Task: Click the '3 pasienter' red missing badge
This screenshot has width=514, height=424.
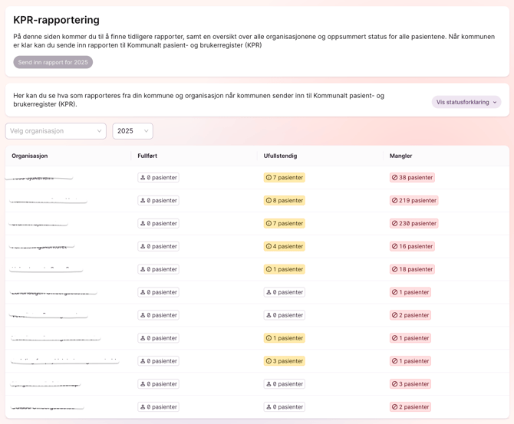Action: 410,384
